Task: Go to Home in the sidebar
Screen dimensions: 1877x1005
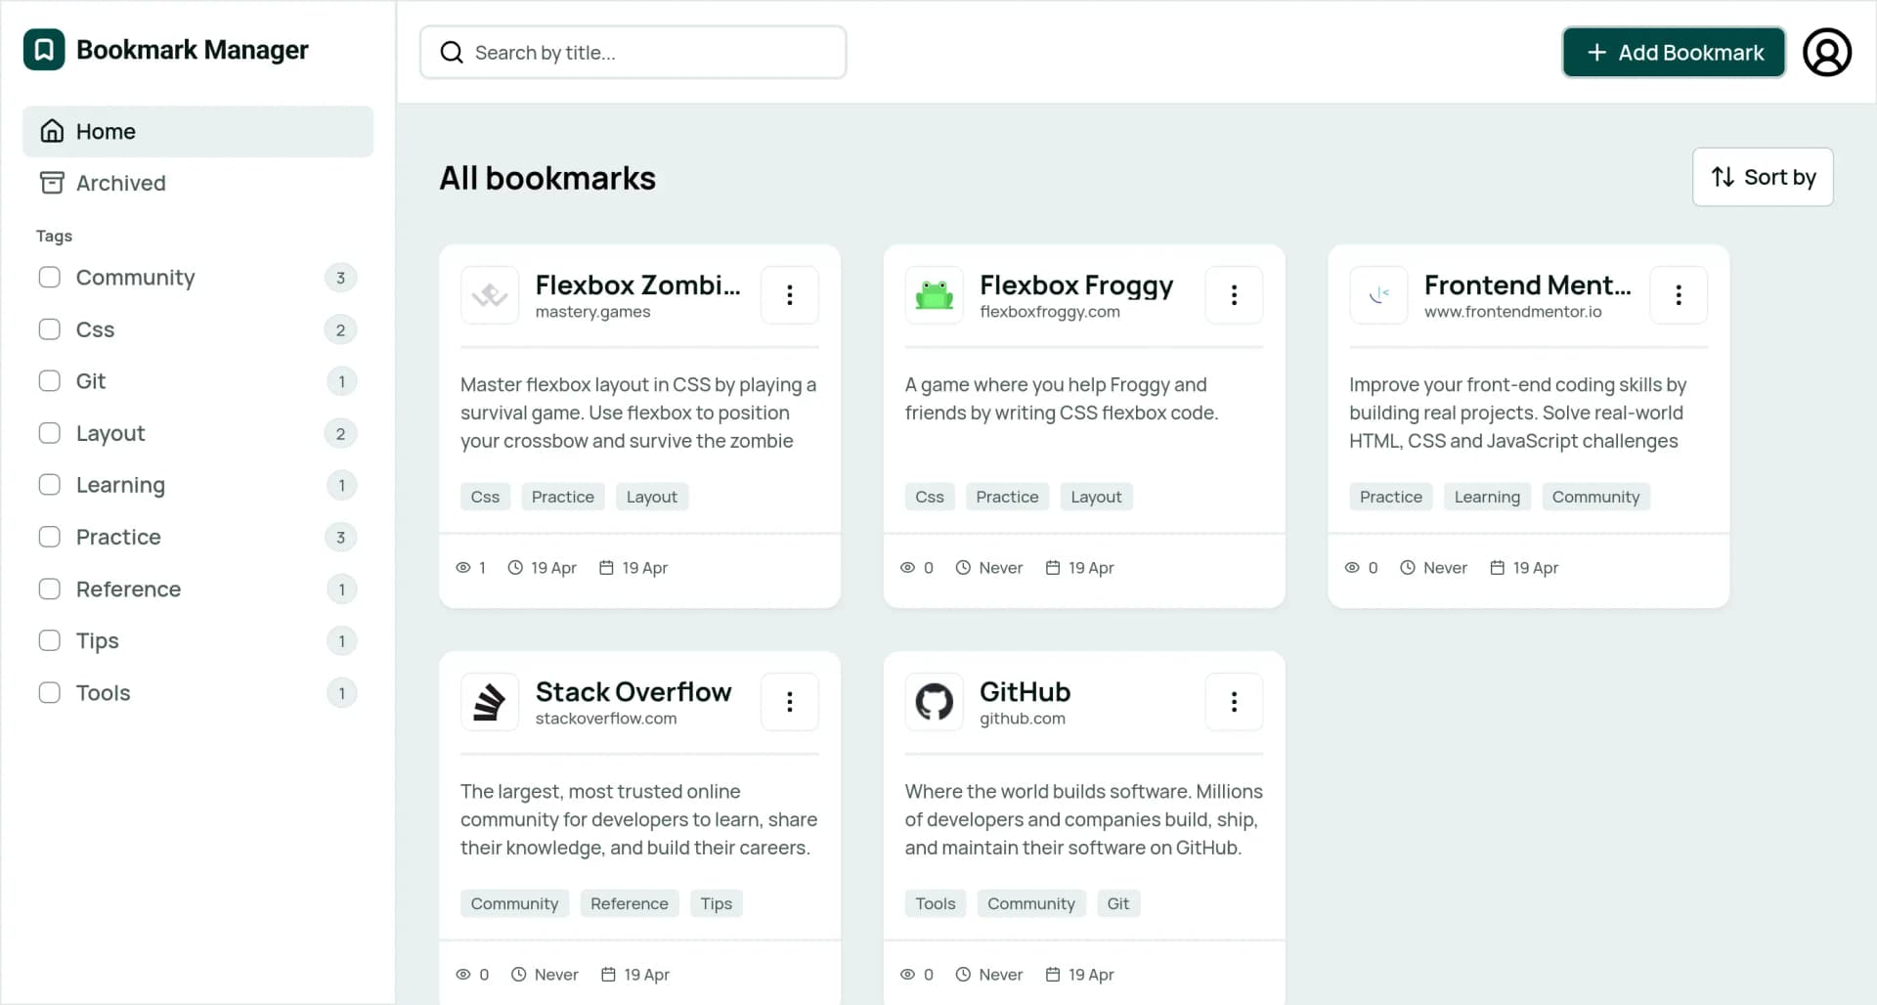Action: [198, 132]
